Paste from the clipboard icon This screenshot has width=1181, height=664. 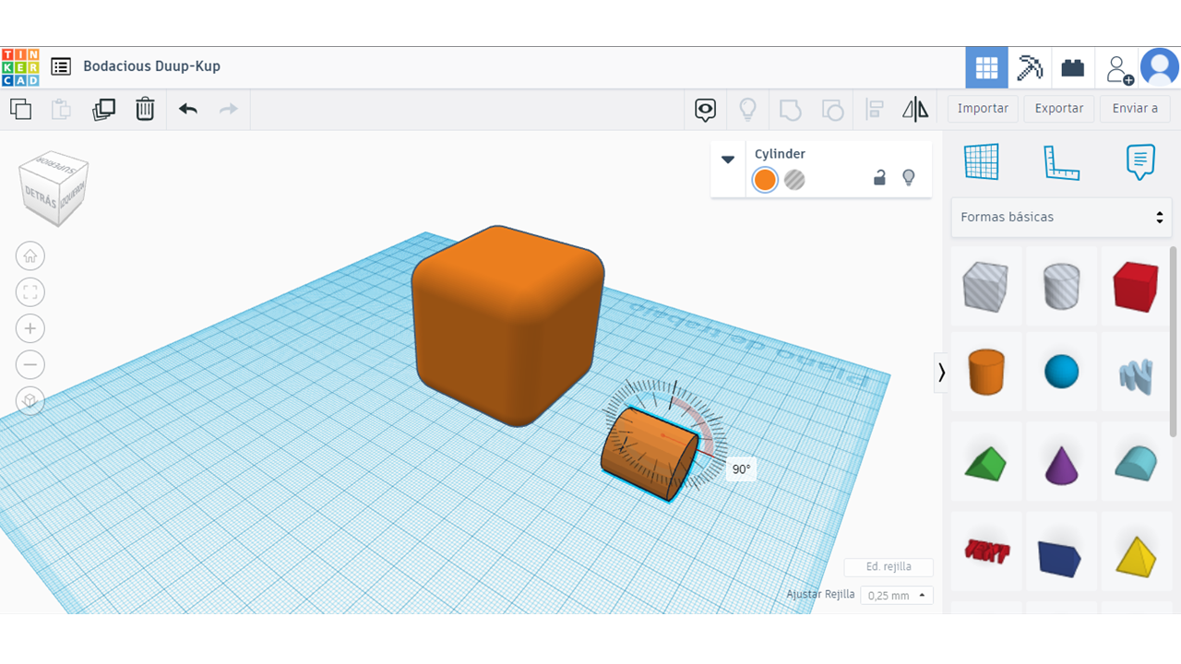coord(61,109)
